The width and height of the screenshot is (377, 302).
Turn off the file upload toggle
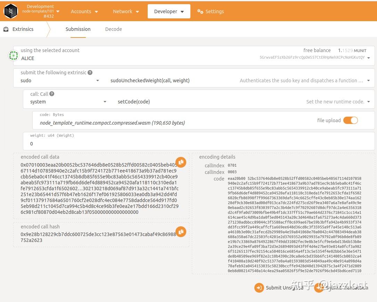tap(351, 120)
